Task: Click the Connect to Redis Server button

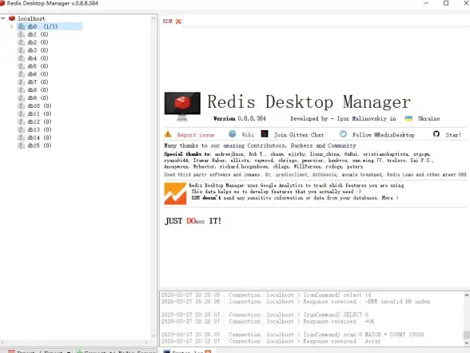Action: (x=116, y=351)
